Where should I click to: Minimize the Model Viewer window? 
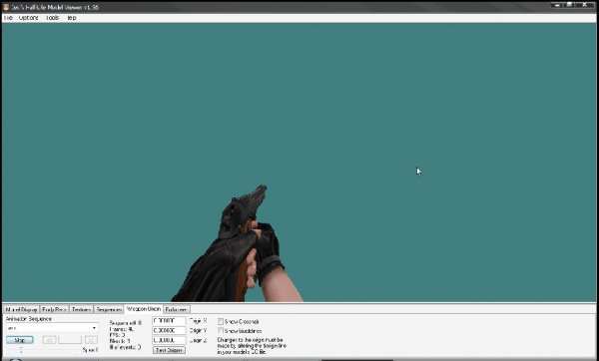coord(558,5)
